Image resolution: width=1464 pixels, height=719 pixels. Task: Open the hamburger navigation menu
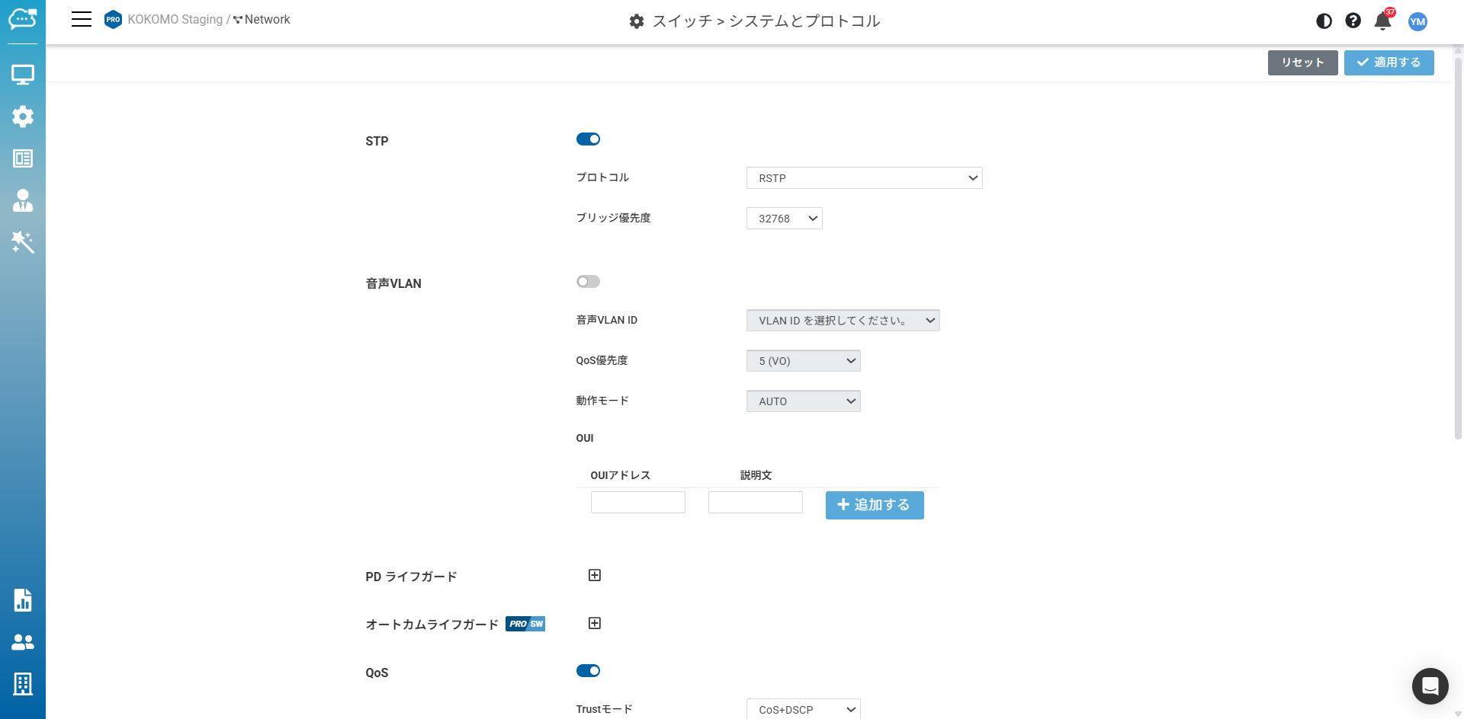[82, 20]
